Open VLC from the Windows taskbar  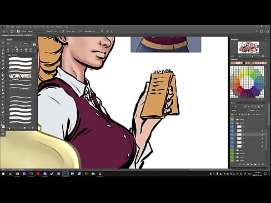click(x=100, y=174)
